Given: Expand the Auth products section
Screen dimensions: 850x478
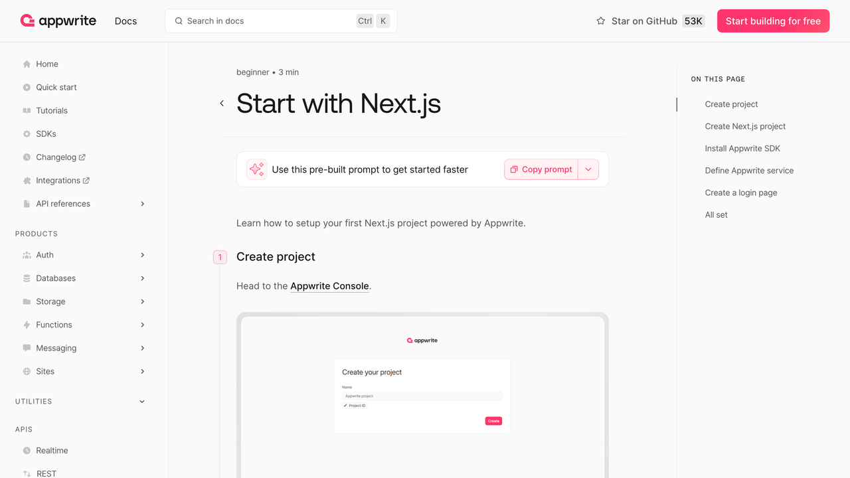Looking at the screenshot, I should (x=141, y=255).
